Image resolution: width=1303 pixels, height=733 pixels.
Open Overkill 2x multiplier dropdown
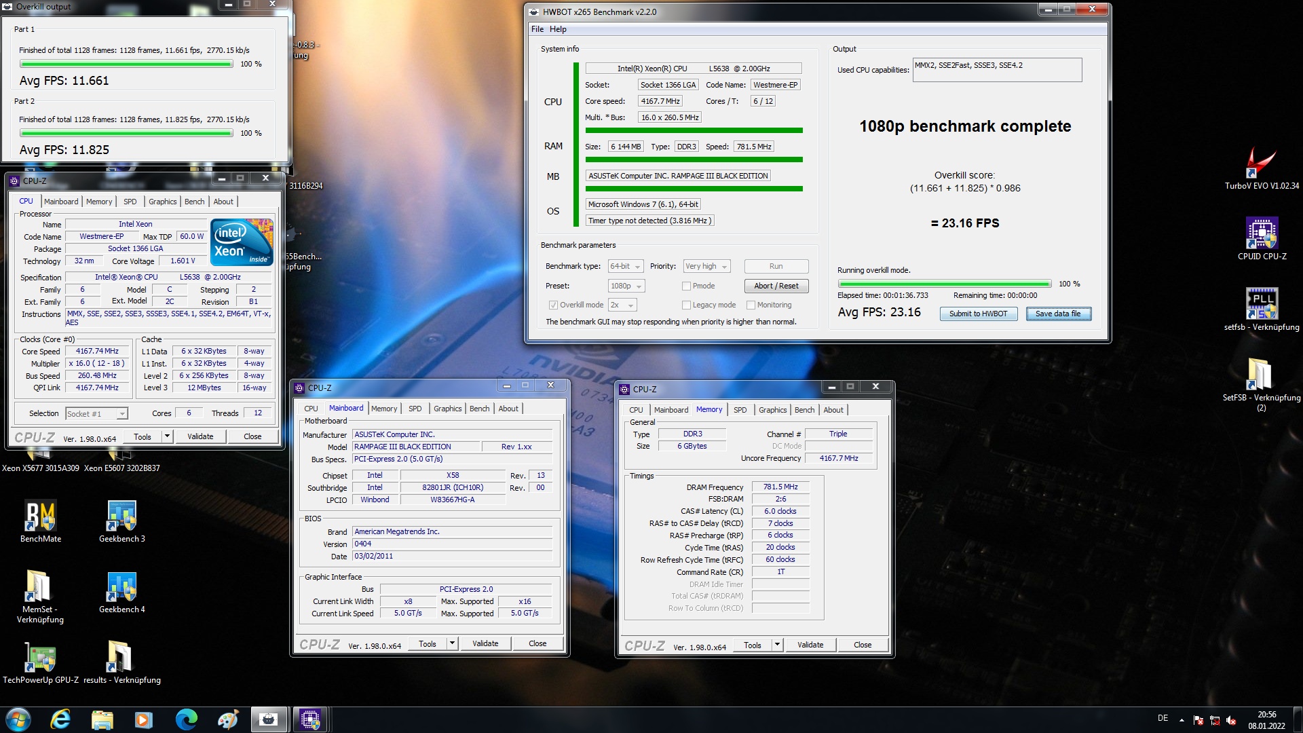point(622,305)
